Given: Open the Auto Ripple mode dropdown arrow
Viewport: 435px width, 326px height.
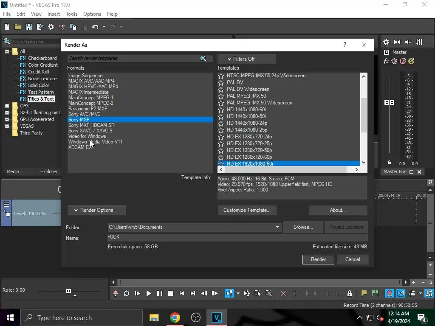Looking at the screenshot, I should click(420, 293).
